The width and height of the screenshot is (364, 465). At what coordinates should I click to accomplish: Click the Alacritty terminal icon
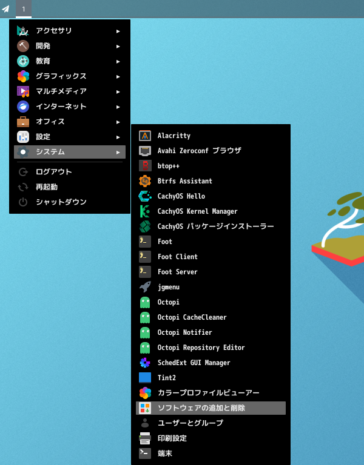click(145, 136)
